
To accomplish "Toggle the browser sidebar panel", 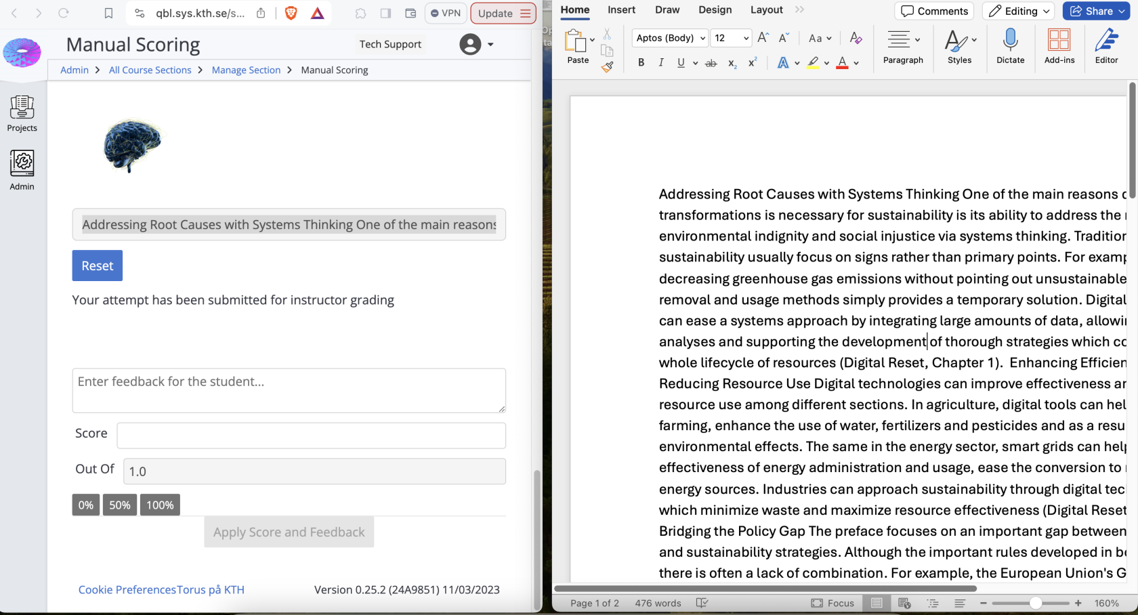I will pyautogui.click(x=385, y=13).
